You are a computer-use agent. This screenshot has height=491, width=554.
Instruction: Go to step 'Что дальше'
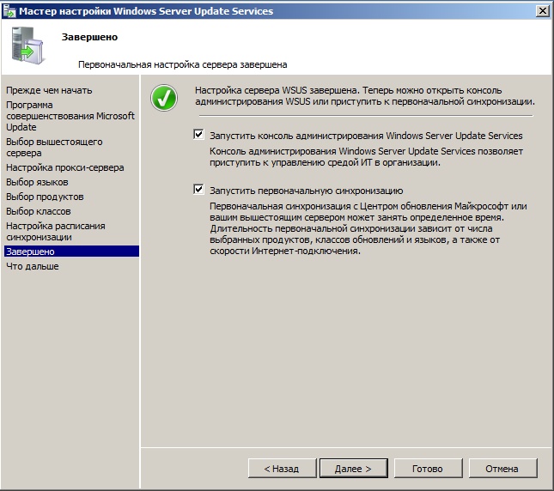click(x=33, y=266)
